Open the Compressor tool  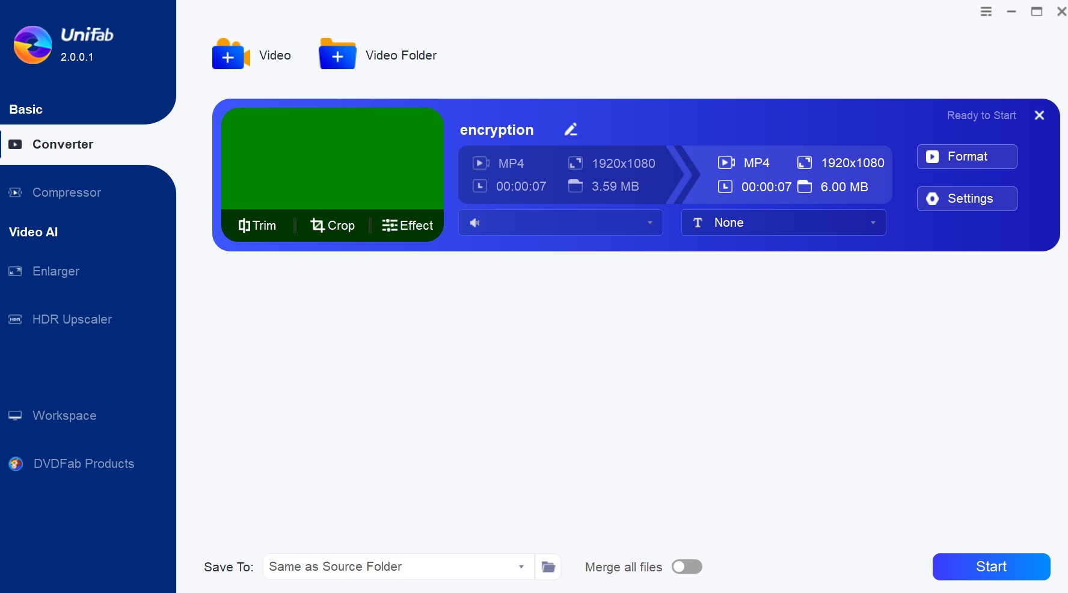tap(66, 192)
